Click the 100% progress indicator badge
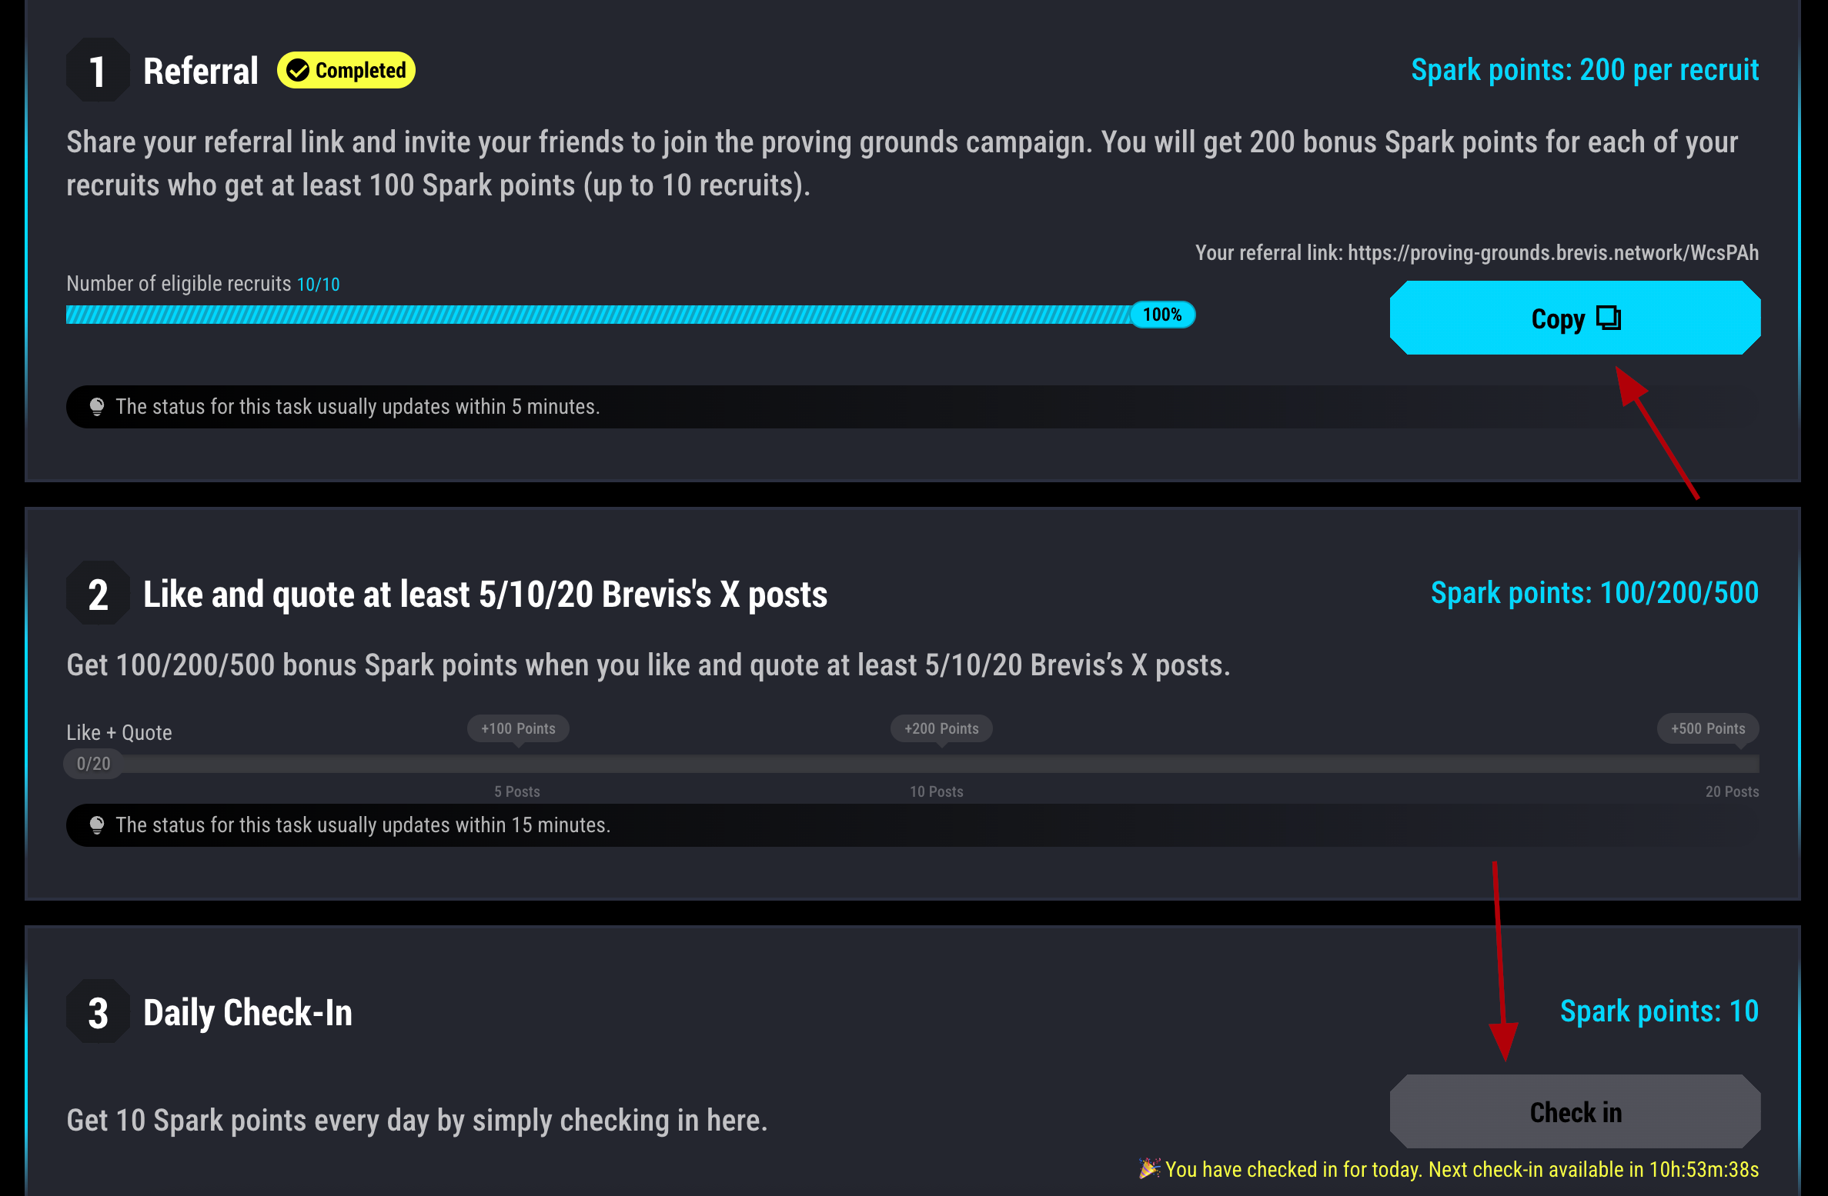 pos(1162,315)
